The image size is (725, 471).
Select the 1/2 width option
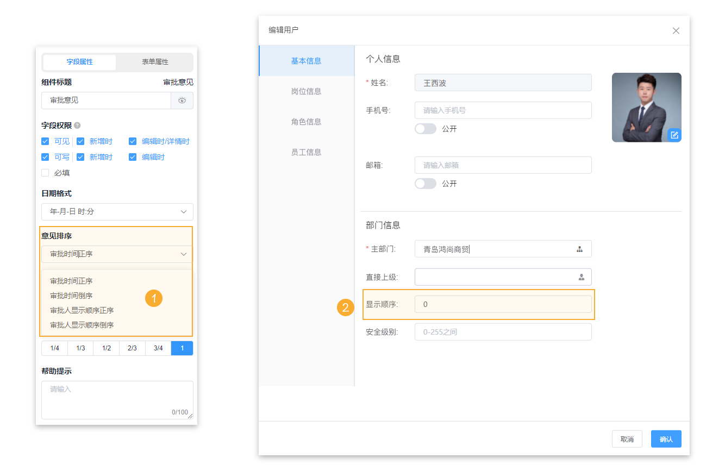coord(106,348)
